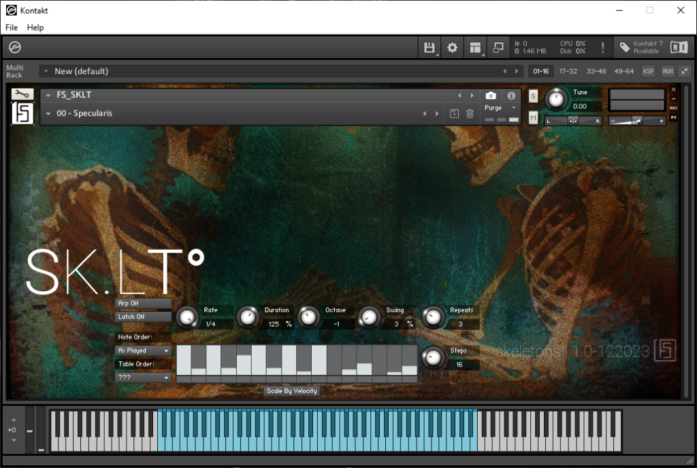This screenshot has width=697, height=468.
Task: Open Kontakt options gear
Action: [x=452, y=48]
